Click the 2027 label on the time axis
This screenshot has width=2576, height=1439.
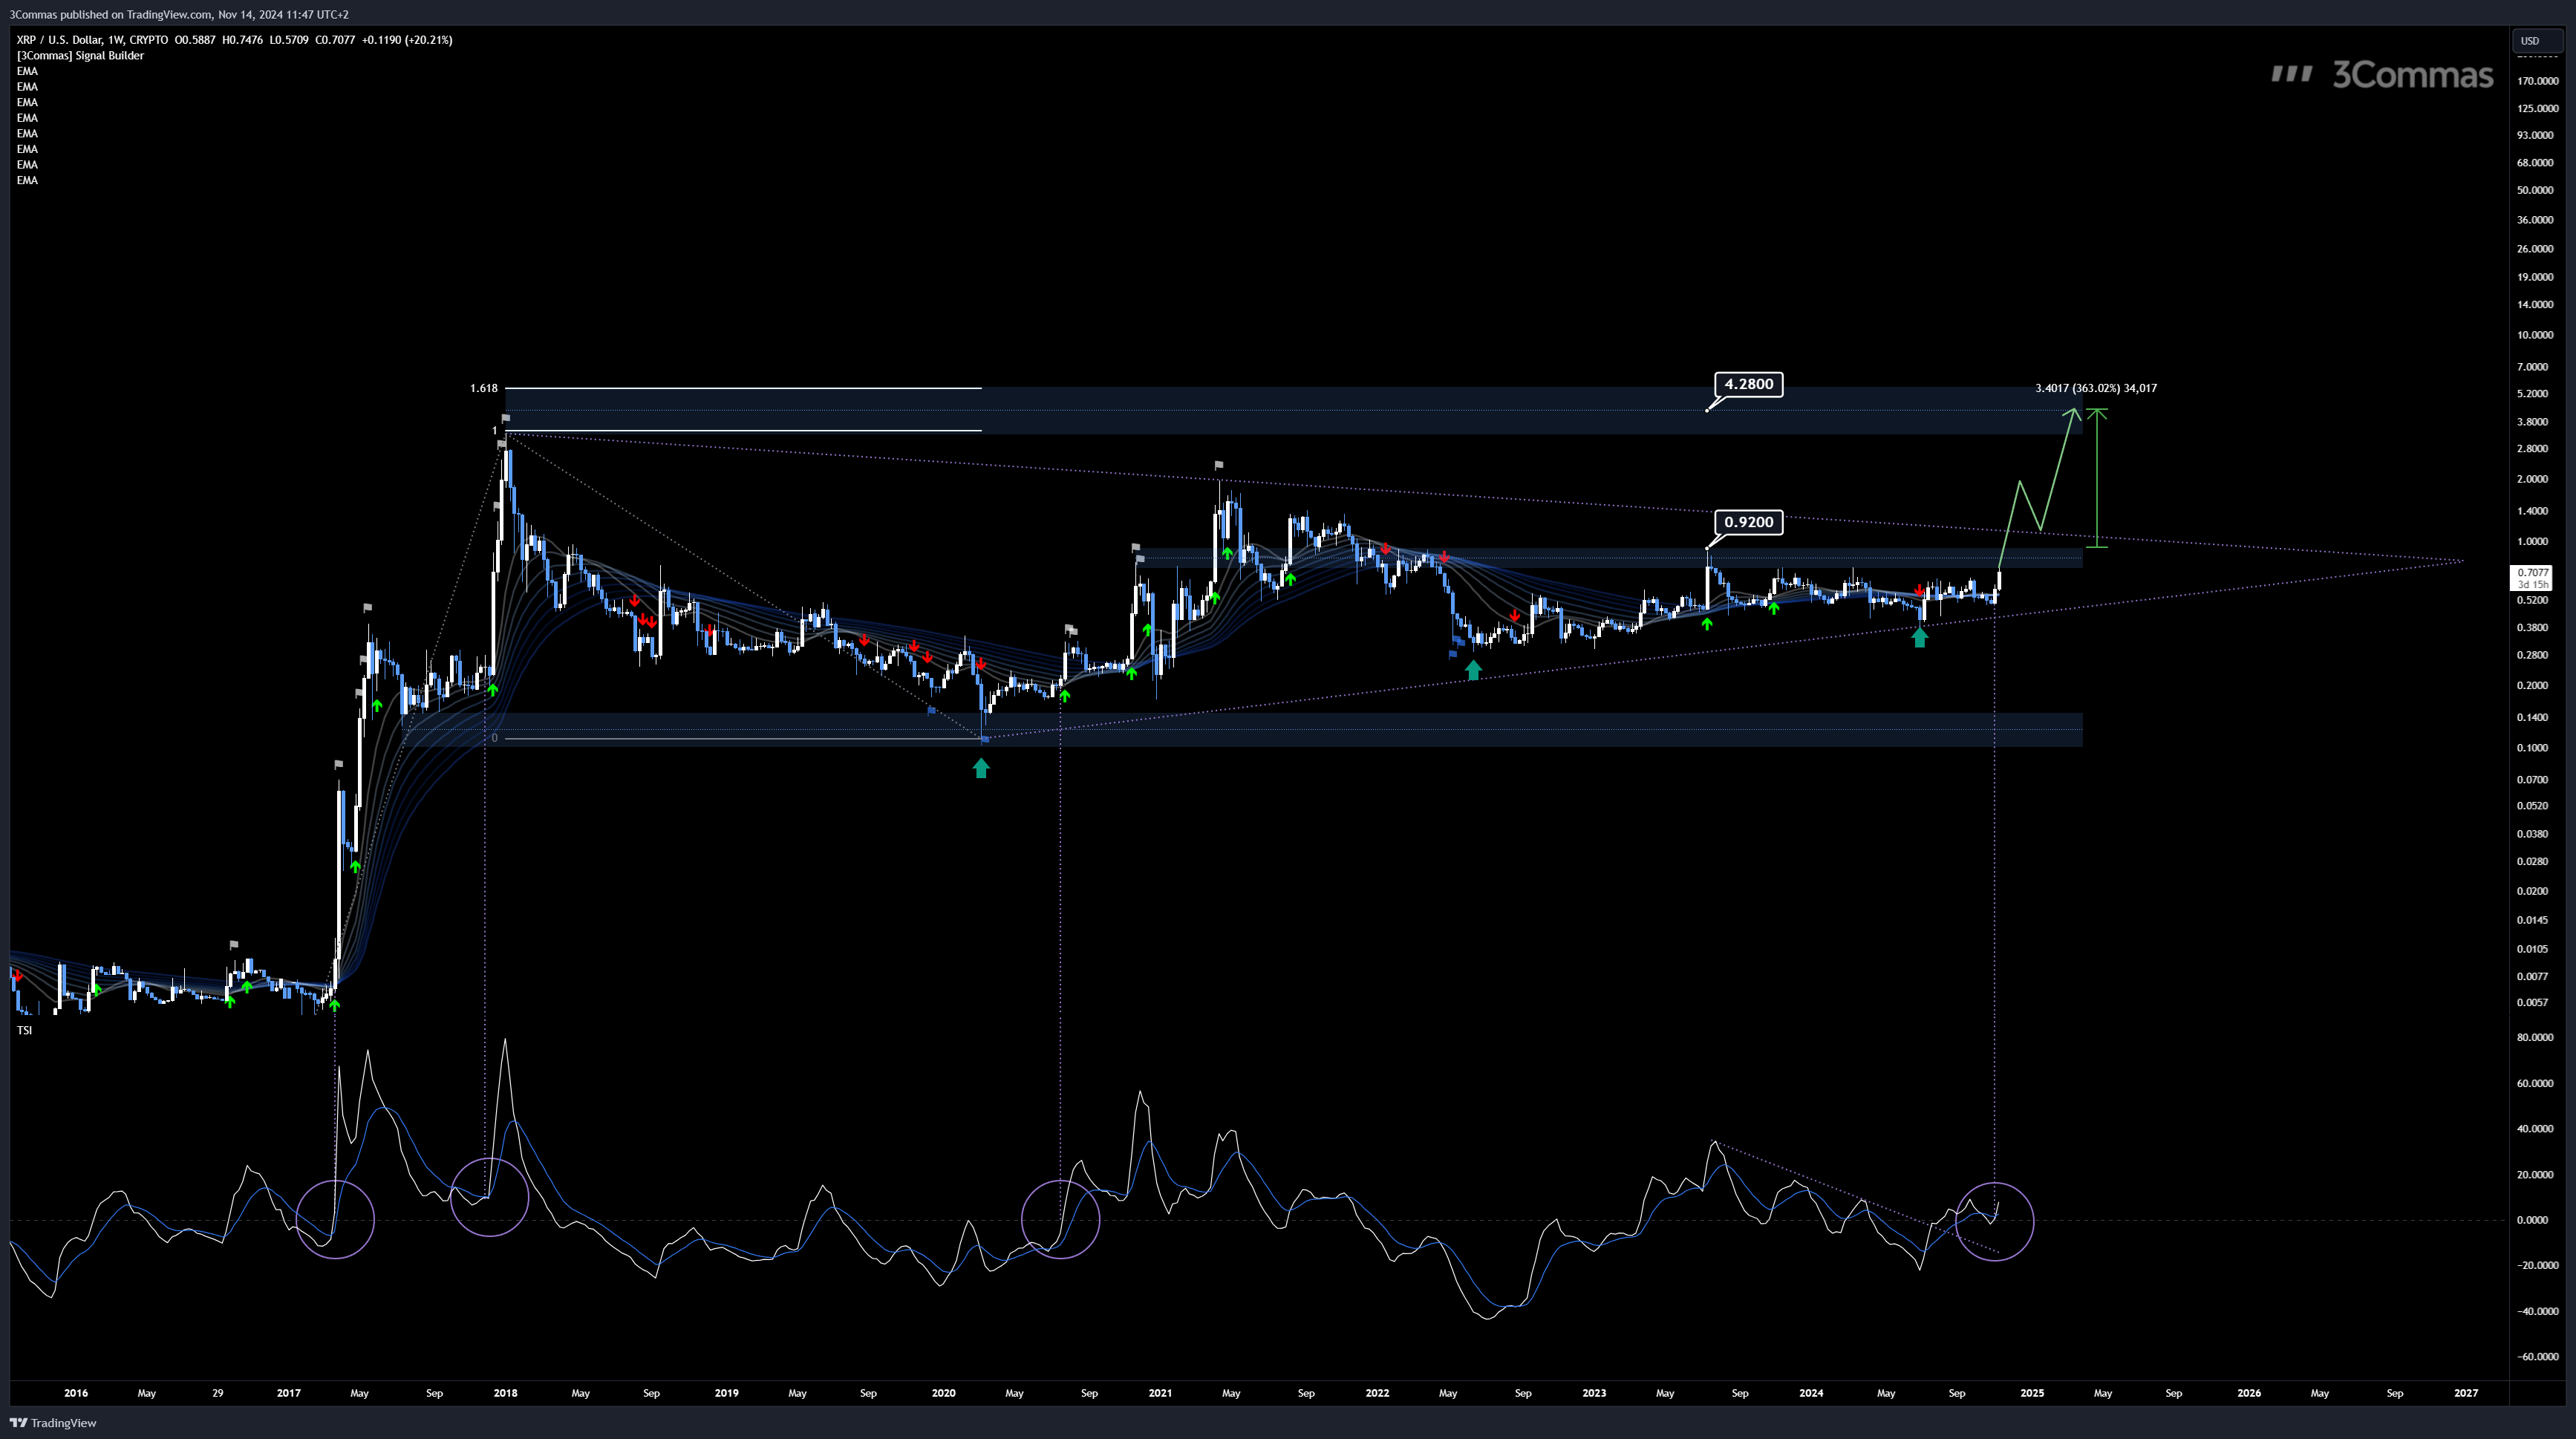coord(2466,1393)
